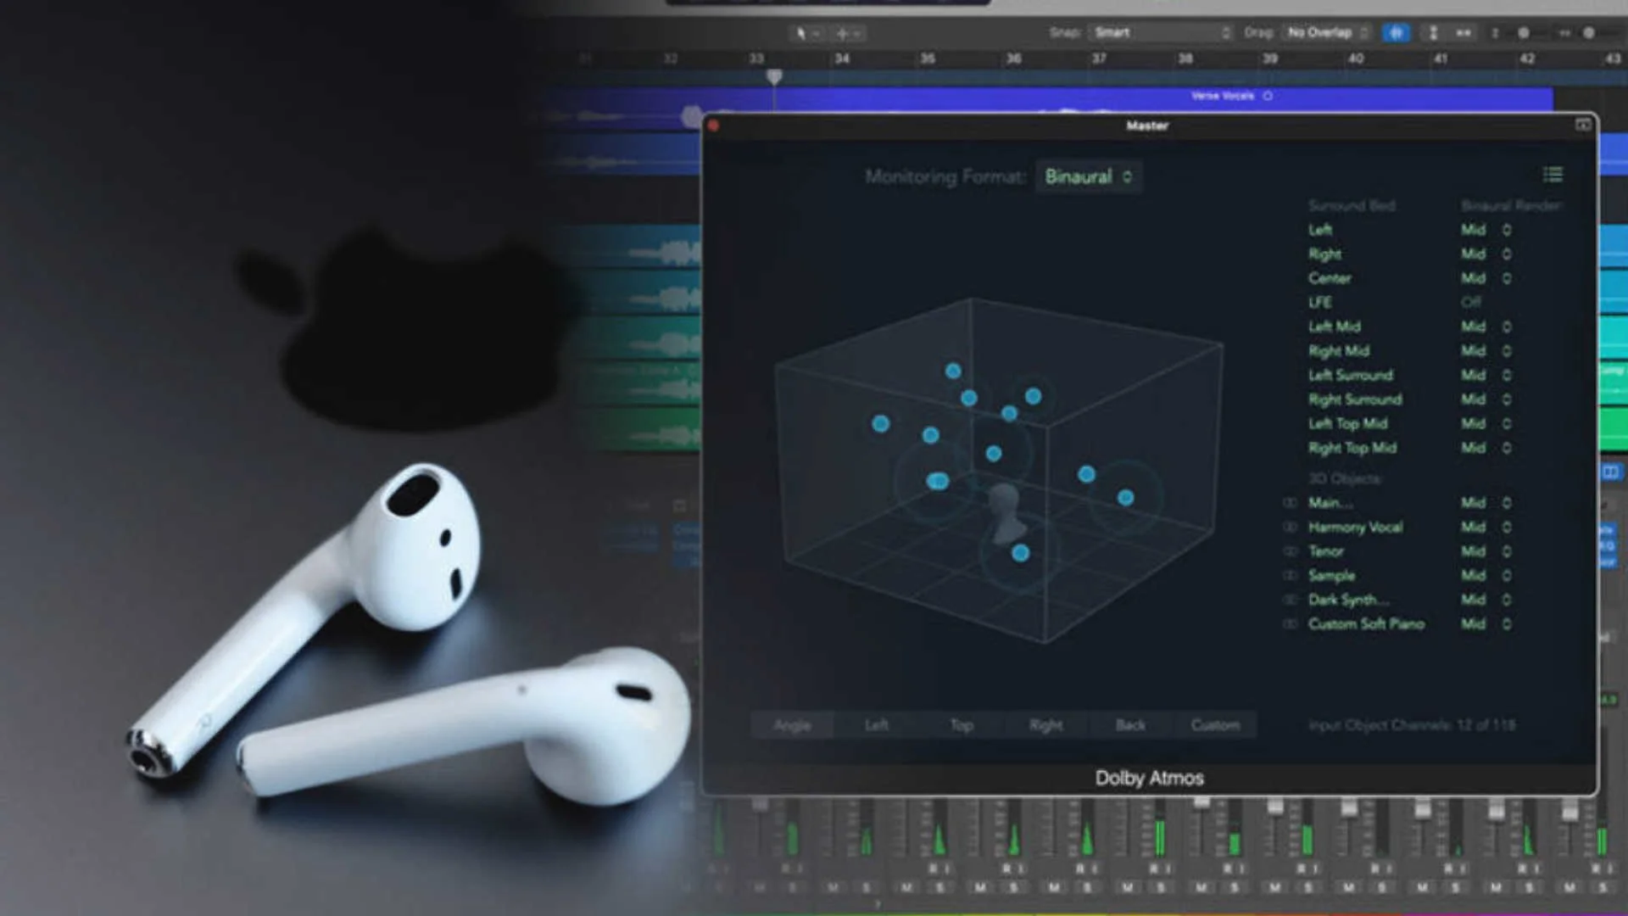Switch to the Top view tab

pos(961,725)
